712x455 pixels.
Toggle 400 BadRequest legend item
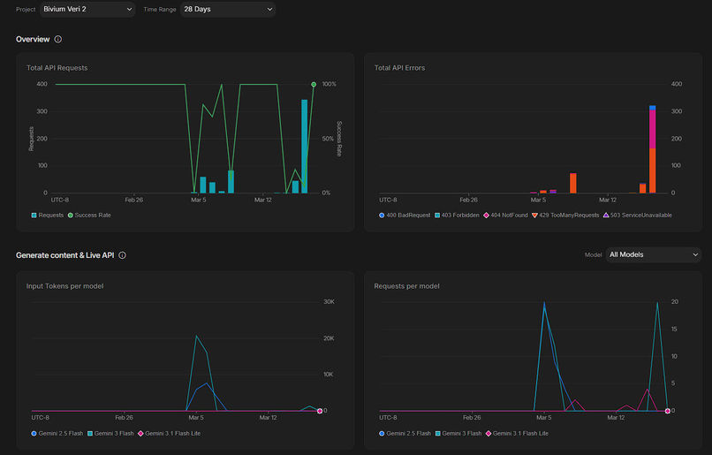tap(405, 216)
